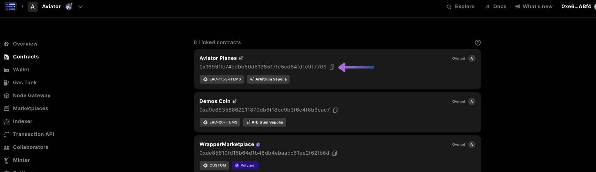
Task: Click the Sequence logo in top-left
Action: (x=11, y=6)
